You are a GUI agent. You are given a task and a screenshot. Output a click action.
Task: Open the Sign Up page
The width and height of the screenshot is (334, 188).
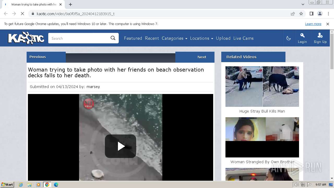tap(320, 38)
